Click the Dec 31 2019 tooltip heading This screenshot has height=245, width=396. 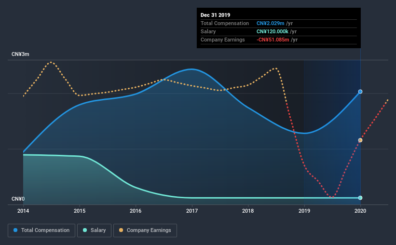tap(216, 15)
